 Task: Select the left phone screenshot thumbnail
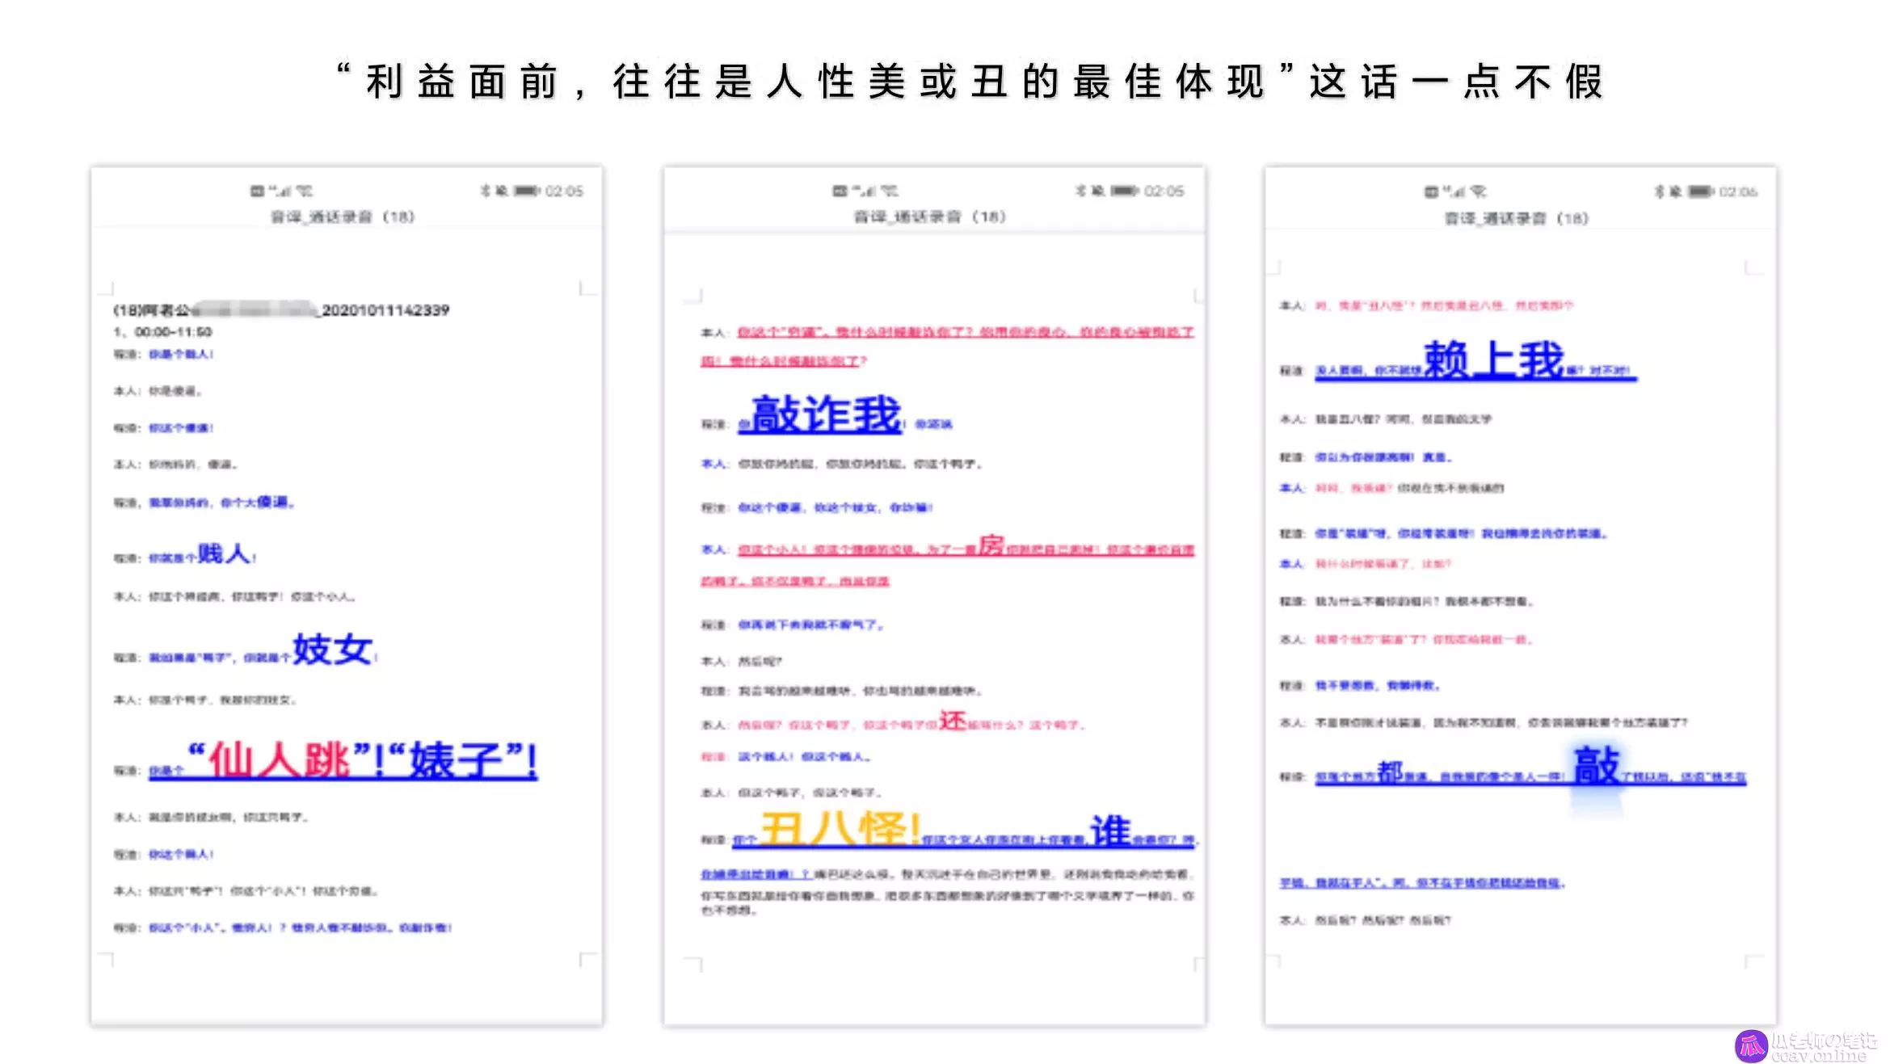point(347,596)
